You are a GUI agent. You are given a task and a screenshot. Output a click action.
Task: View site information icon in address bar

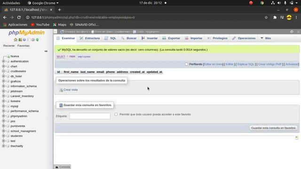coord(28,17)
